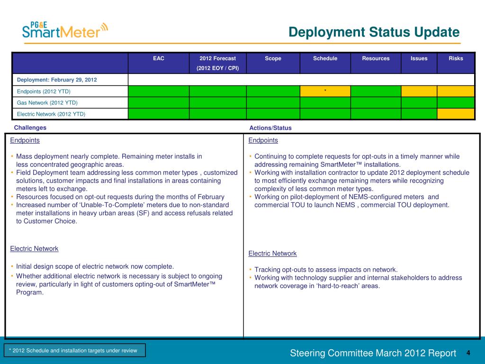
Task: Click the '2012 Schedule and installation targets under review' footnote
Action: tap(74, 350)
